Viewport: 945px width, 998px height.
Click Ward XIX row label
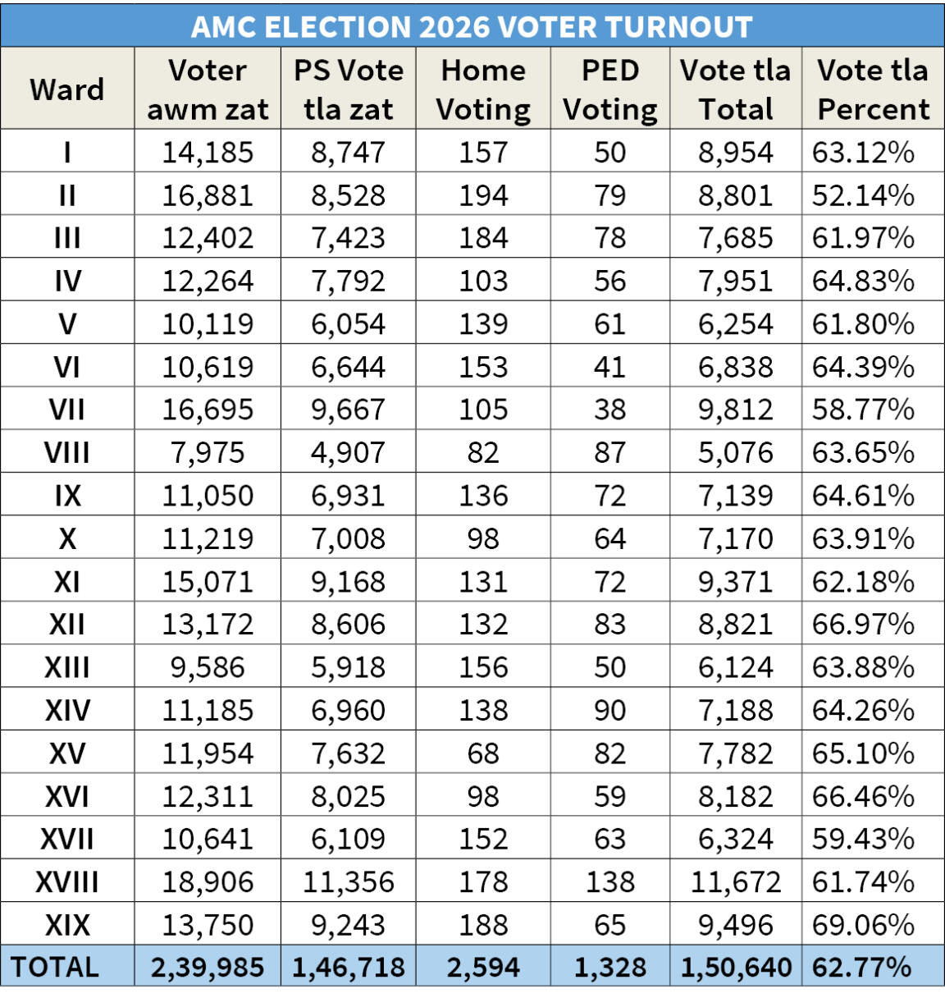[x=67, y=925]
